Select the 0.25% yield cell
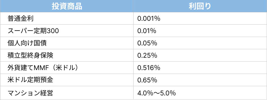 (x=200, y=55)
